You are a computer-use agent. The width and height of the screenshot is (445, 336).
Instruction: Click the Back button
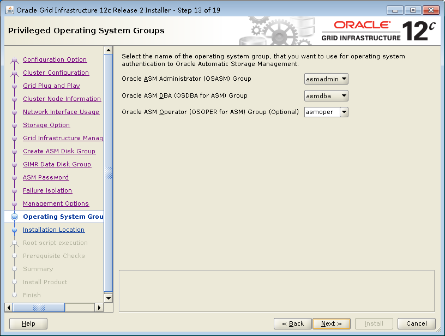coord(293,323)
